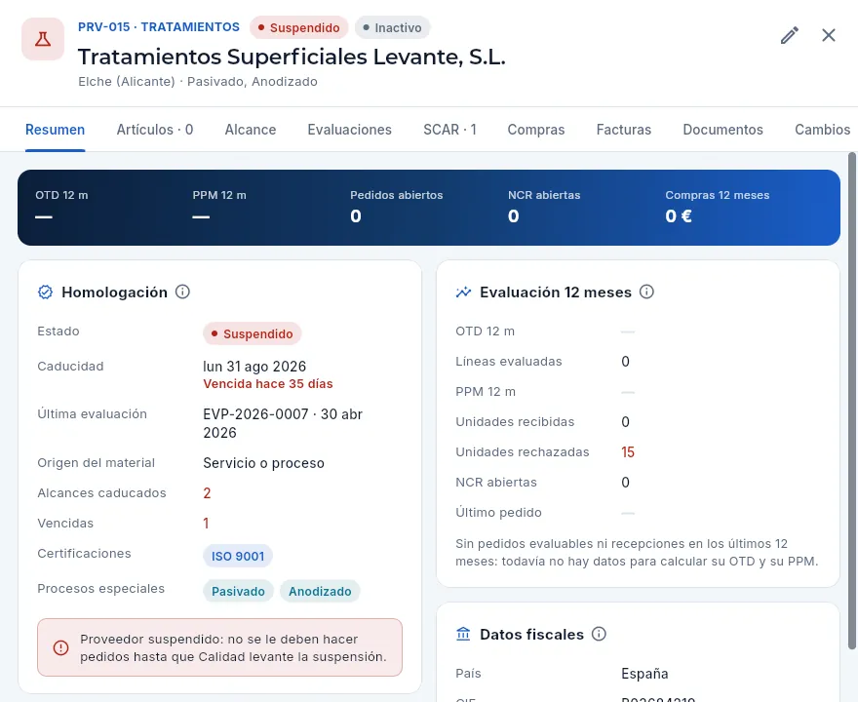The height and width of the screenshot is (702, 858).
Task: Click the OTD 12 m KPI in banner
Action: [61, 208]
